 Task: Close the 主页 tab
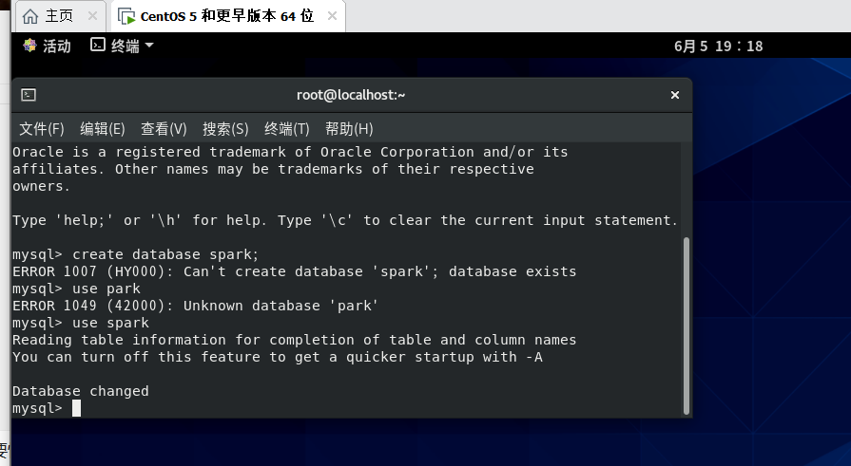(x=92, y=16)
